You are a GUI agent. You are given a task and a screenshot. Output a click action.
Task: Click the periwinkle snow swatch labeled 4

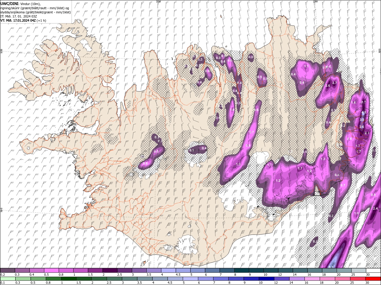tap(168, 270)
